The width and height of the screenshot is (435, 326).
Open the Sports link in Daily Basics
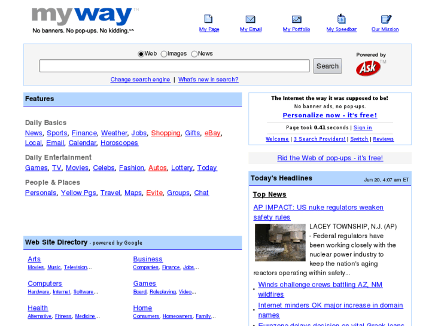[x=57, y=133]
